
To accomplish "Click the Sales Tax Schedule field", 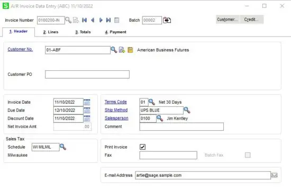I will [x=46, y=147].
